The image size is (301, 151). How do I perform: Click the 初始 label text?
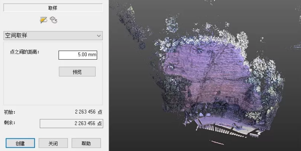coord(10,112)
